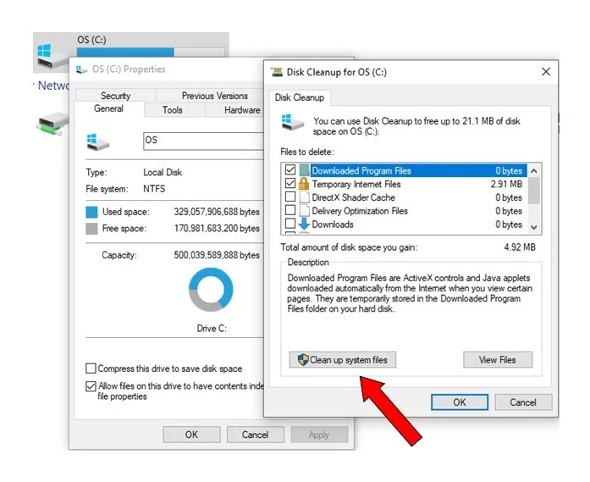
Task: Check Delivery Optimization Files checkbox
Action: click(290, 210)
